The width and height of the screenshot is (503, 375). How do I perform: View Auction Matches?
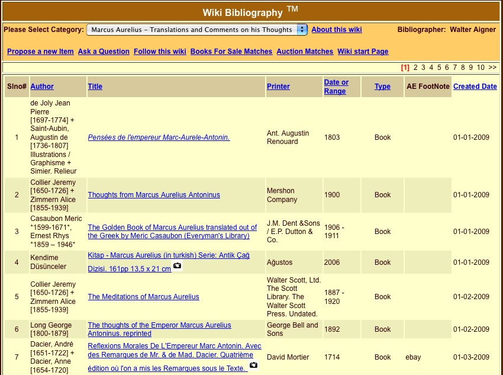(x=305, y=52)
